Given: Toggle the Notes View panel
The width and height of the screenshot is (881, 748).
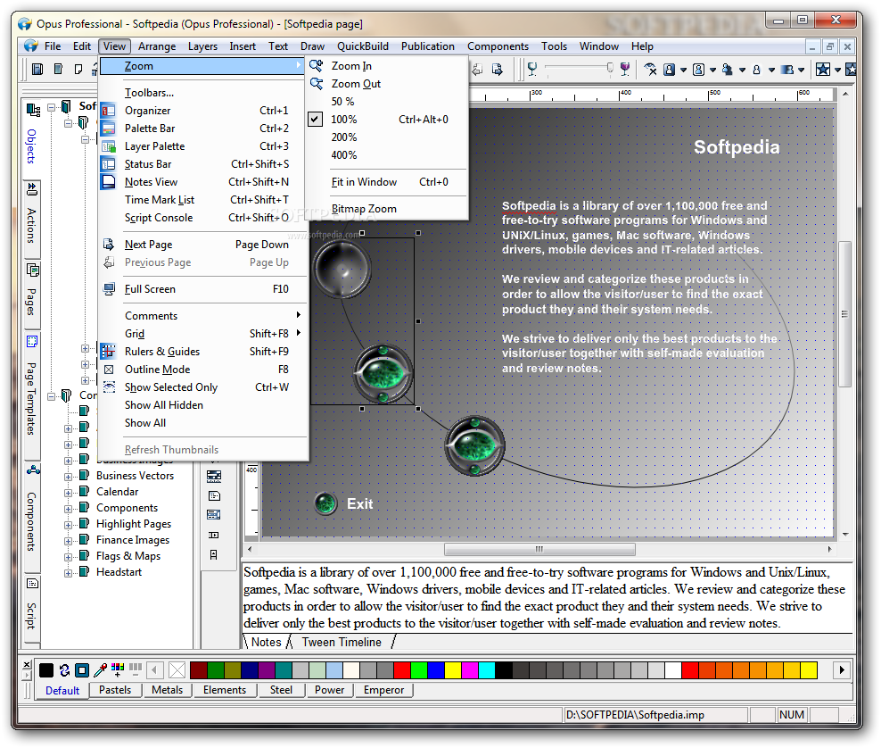Looking at the screenshot, I should (203, 182).
